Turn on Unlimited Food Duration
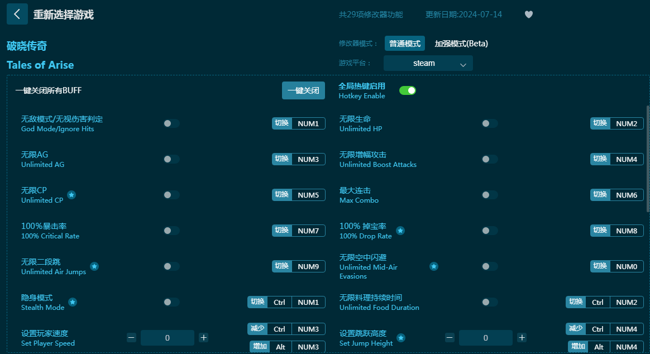This screenshot has width=650, height=354. point(490,302)
